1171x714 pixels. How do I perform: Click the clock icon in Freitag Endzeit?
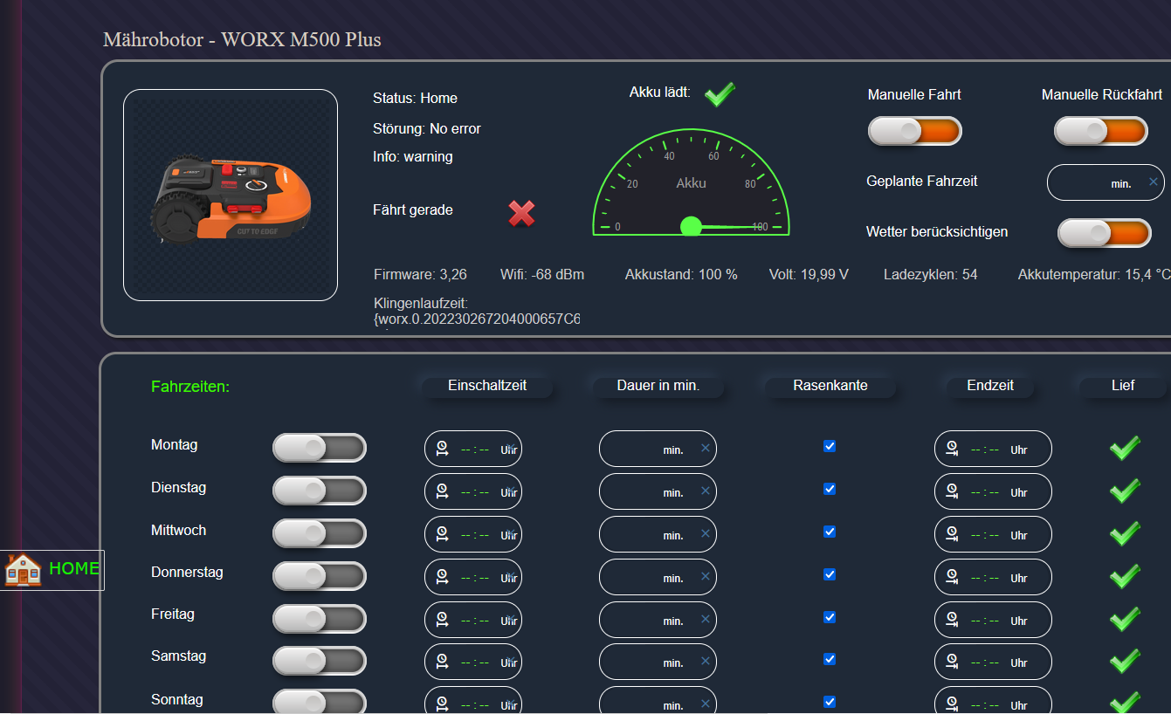[952, 620]
